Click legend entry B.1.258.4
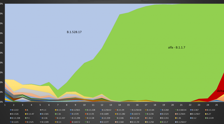Image resolution: width=224 pixels, height=124 pixels. [180, 114]
